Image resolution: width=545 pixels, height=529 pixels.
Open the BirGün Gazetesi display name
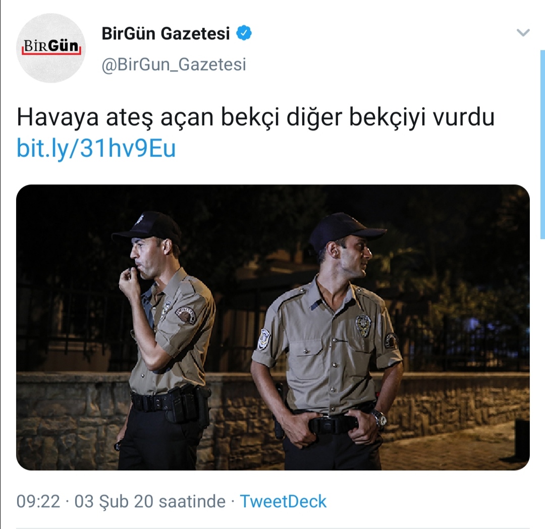166,34
